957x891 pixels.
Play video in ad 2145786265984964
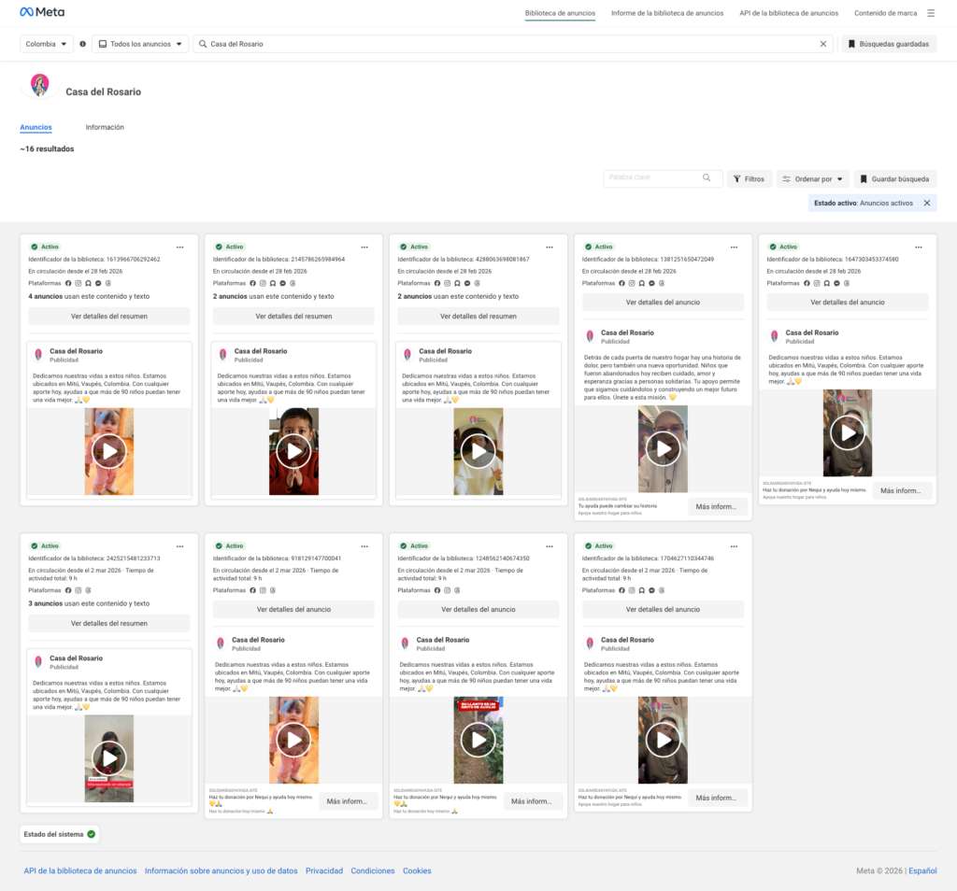pos(293,451)
